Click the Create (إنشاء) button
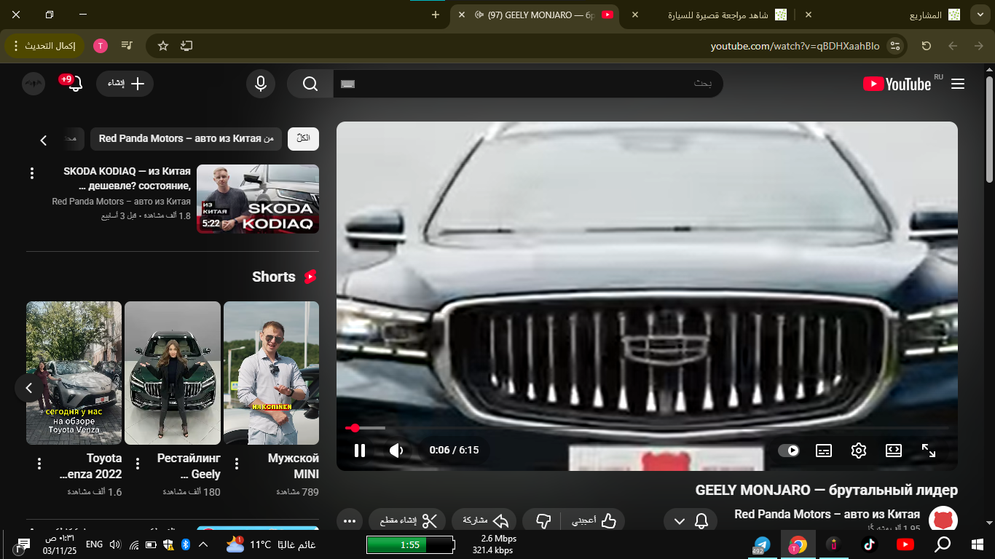The width and height of the screenshot is (995, 559). (125, 84)
